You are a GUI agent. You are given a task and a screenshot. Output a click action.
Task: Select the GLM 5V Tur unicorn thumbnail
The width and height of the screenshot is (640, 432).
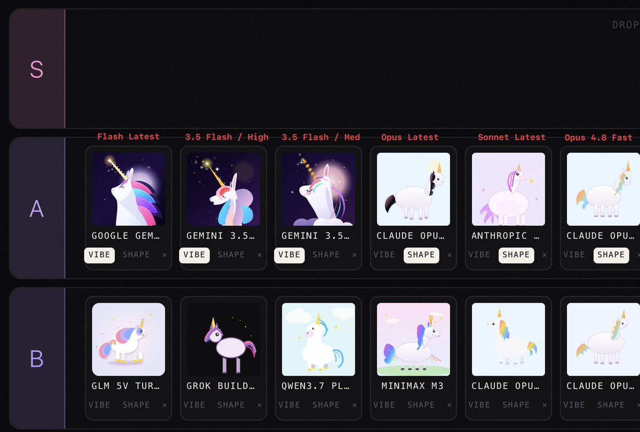click(x=129, y=339)
